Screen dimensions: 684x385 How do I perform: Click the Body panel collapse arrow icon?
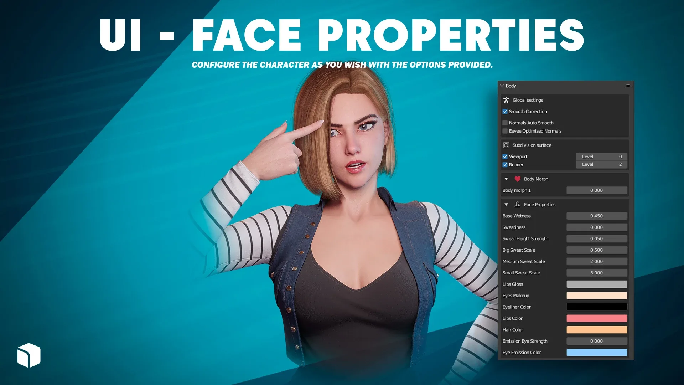tap(502, 86)
